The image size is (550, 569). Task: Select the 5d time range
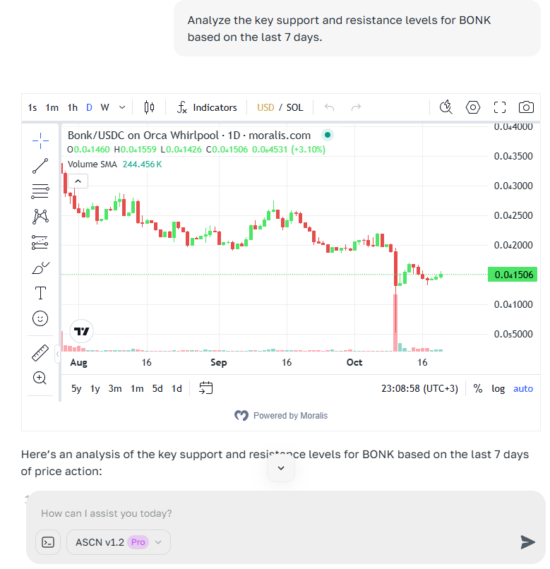[x=157, y=388]
